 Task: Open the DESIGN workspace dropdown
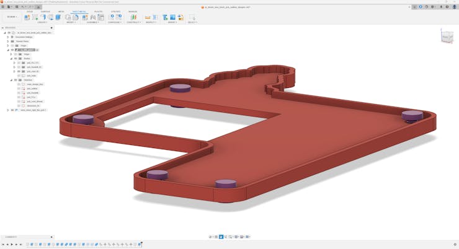coord(12,17)
